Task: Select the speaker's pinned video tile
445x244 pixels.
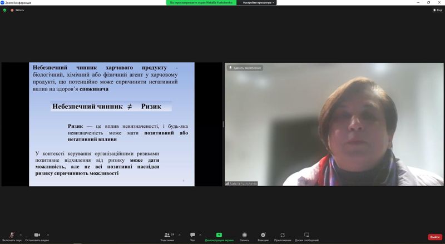Action: click(334, 125)
